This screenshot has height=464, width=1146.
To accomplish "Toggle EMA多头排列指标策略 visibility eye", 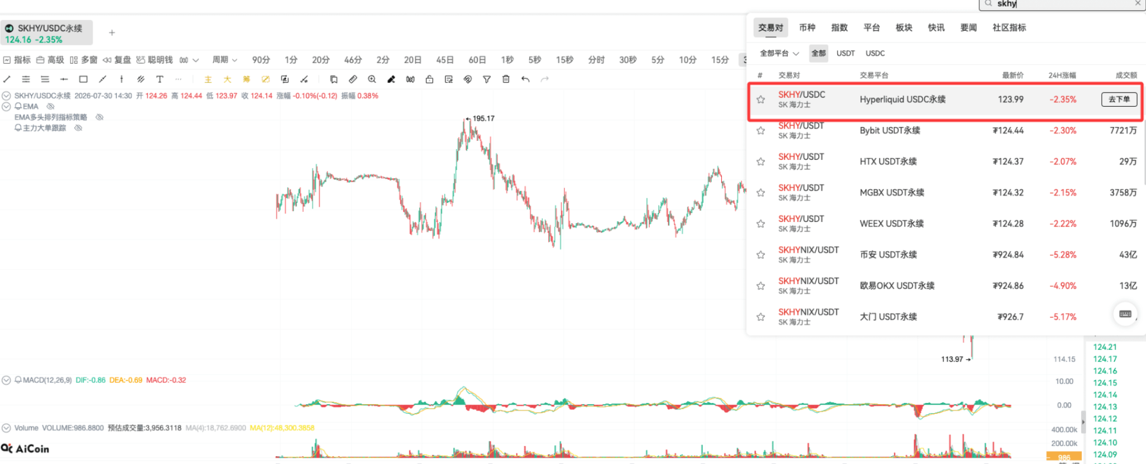I will tap(100, 117).
